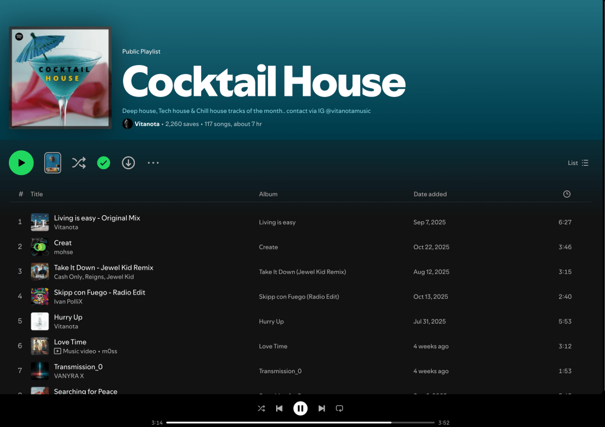Open artist m0ss

[109, 351]
